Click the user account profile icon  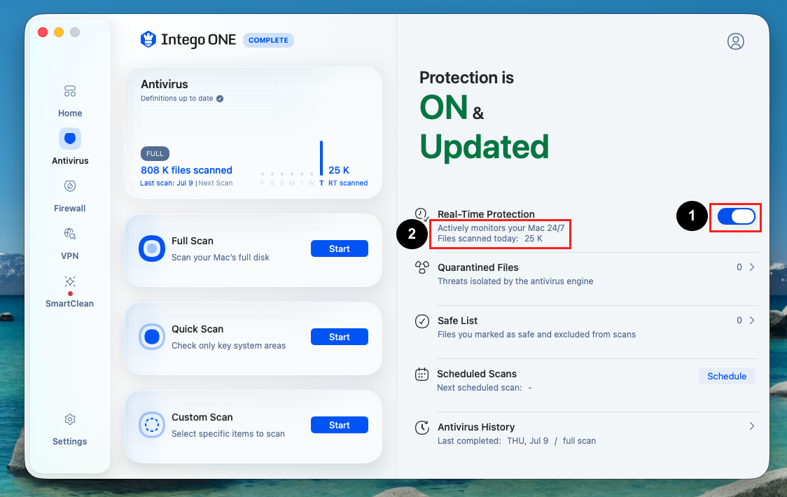coord(736,41)
